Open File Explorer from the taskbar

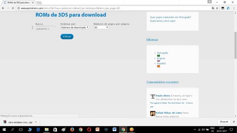pyautogui.click(x=47, y=130)
